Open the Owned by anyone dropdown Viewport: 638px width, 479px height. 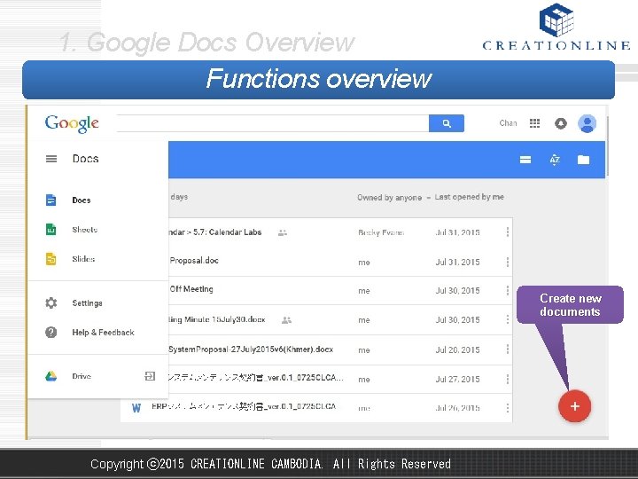coord(393,198)
